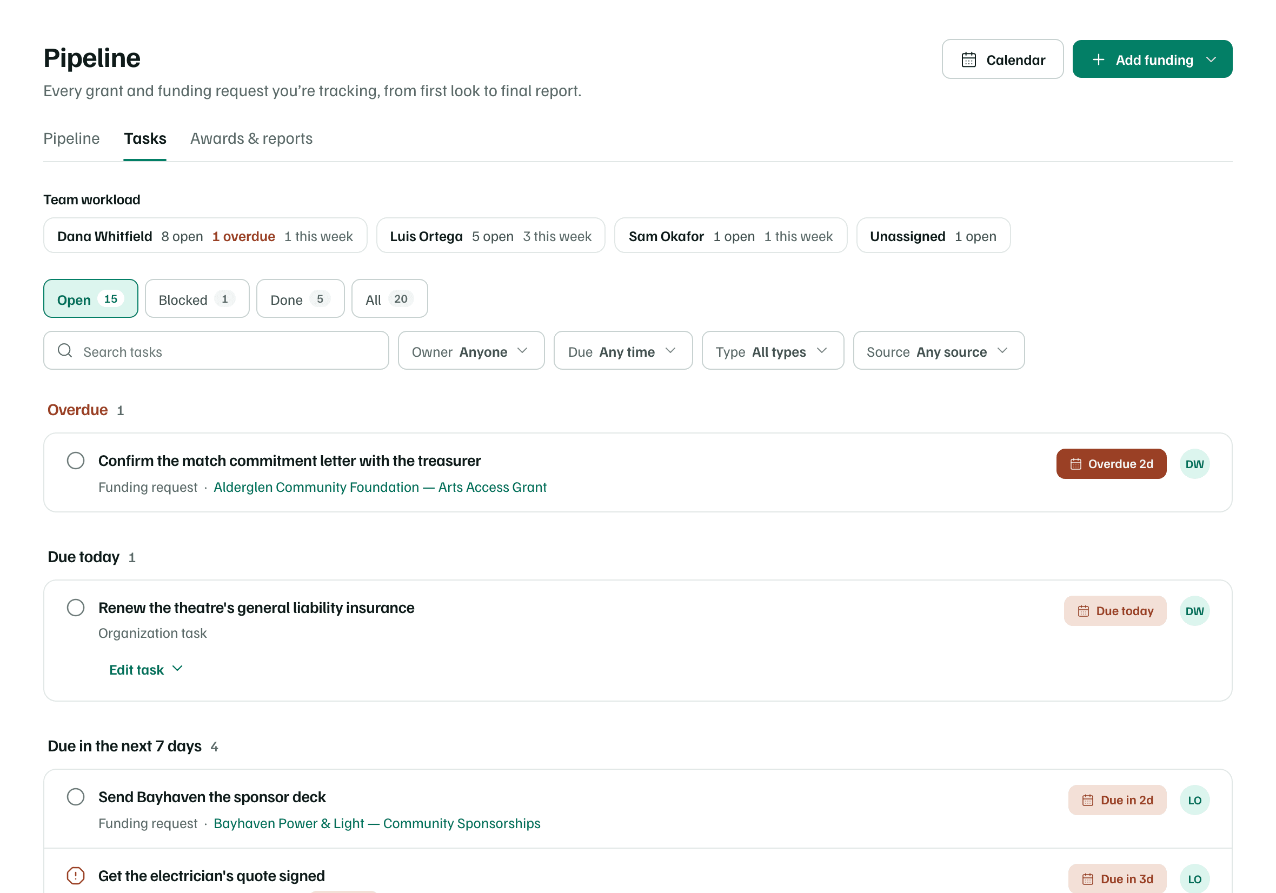Click the 1 overdue count for Dana Whitfield
Screen dimensions: 1276x893
click(x=243, y=236)
